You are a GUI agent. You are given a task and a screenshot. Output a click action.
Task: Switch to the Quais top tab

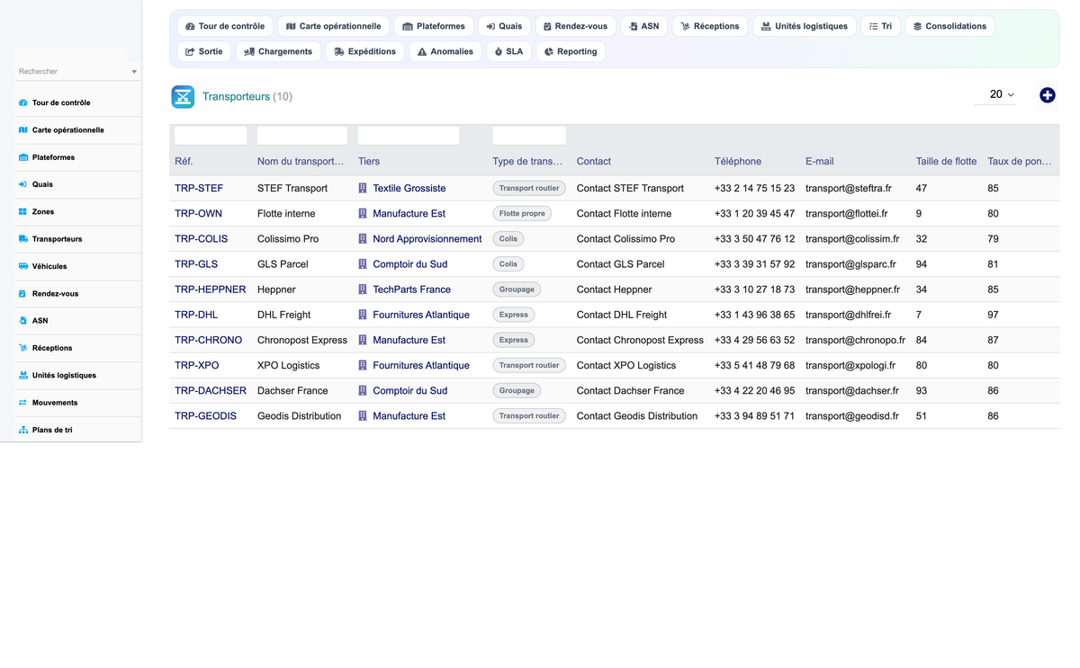tap(504, 26)
